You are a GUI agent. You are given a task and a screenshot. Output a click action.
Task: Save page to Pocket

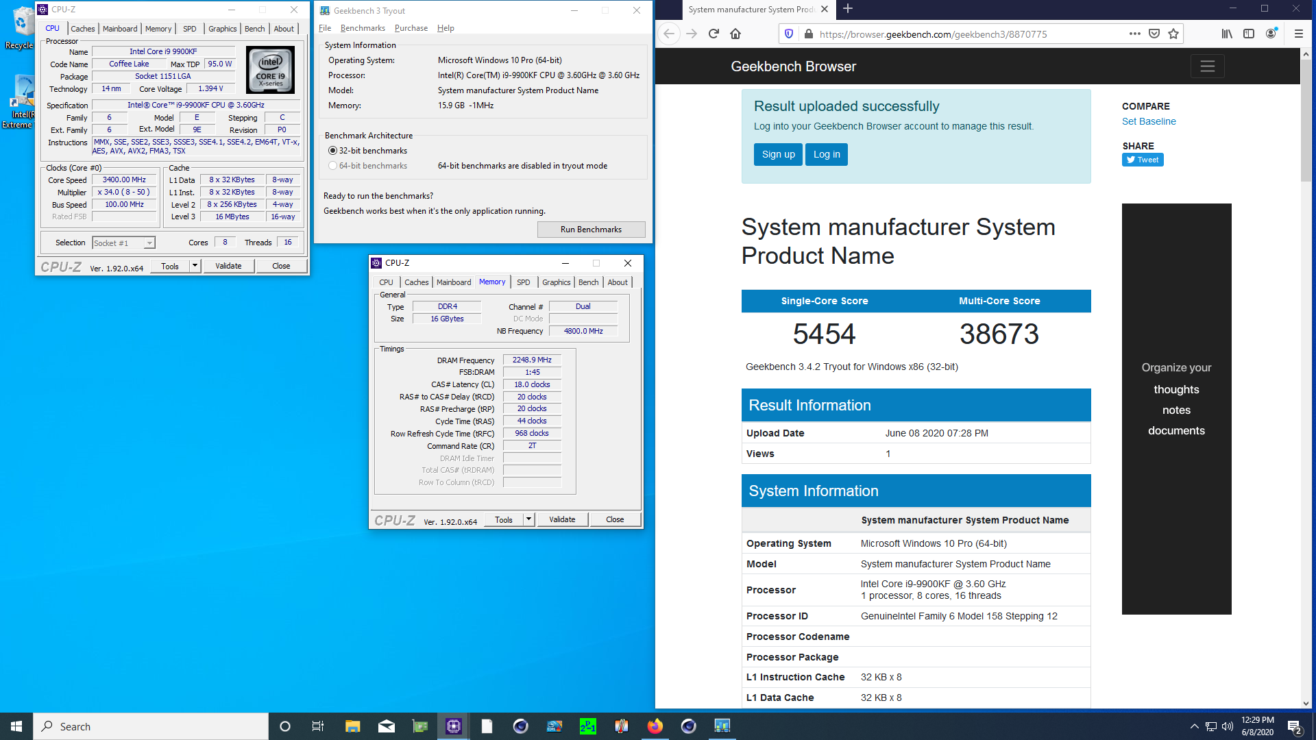(x=1154, y=34)
